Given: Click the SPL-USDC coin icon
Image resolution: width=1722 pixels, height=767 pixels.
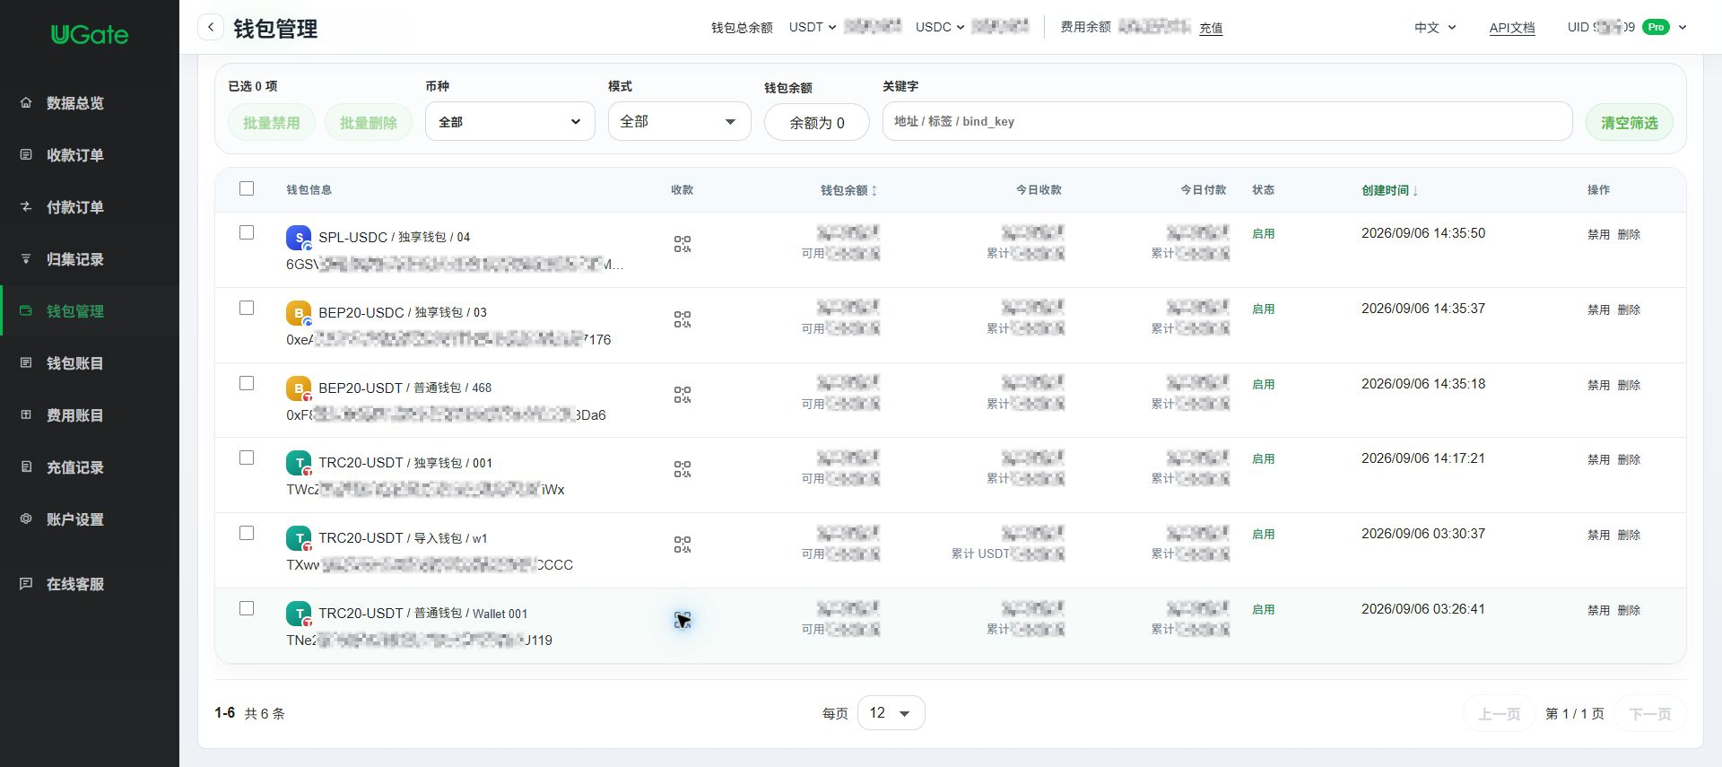Looking at the screenshot, I should [299, 238].
